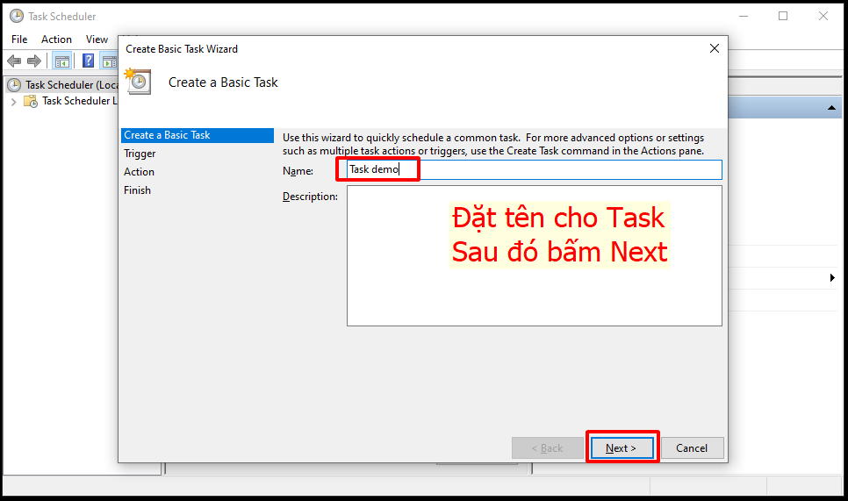Screen dimensions: 848x501
Task: Click the Task Scheduler title bar clock icon
Action: coord(16,16)
